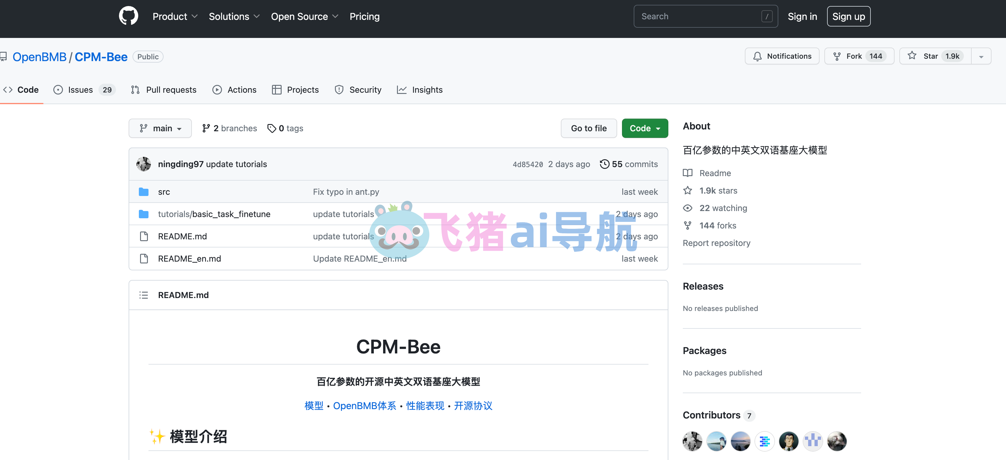Open the main branch selector
Viewport: 1006px width, 460px height.
tap(160, 128)
